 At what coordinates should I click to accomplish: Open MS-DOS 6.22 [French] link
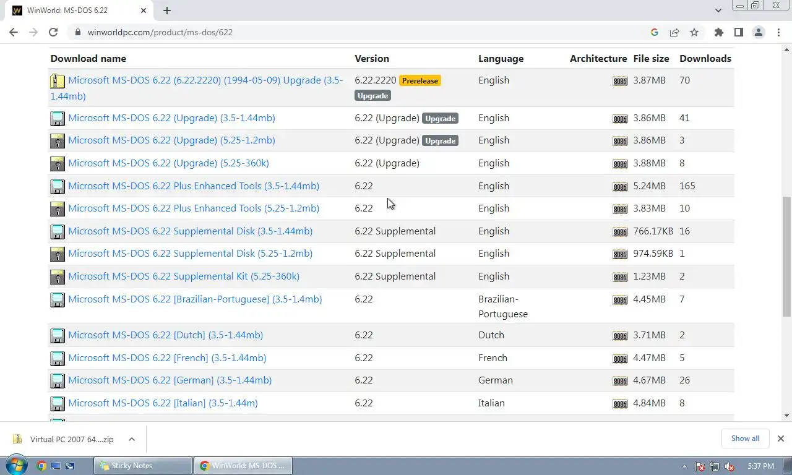pyautogui.click(x=167, y=358)
